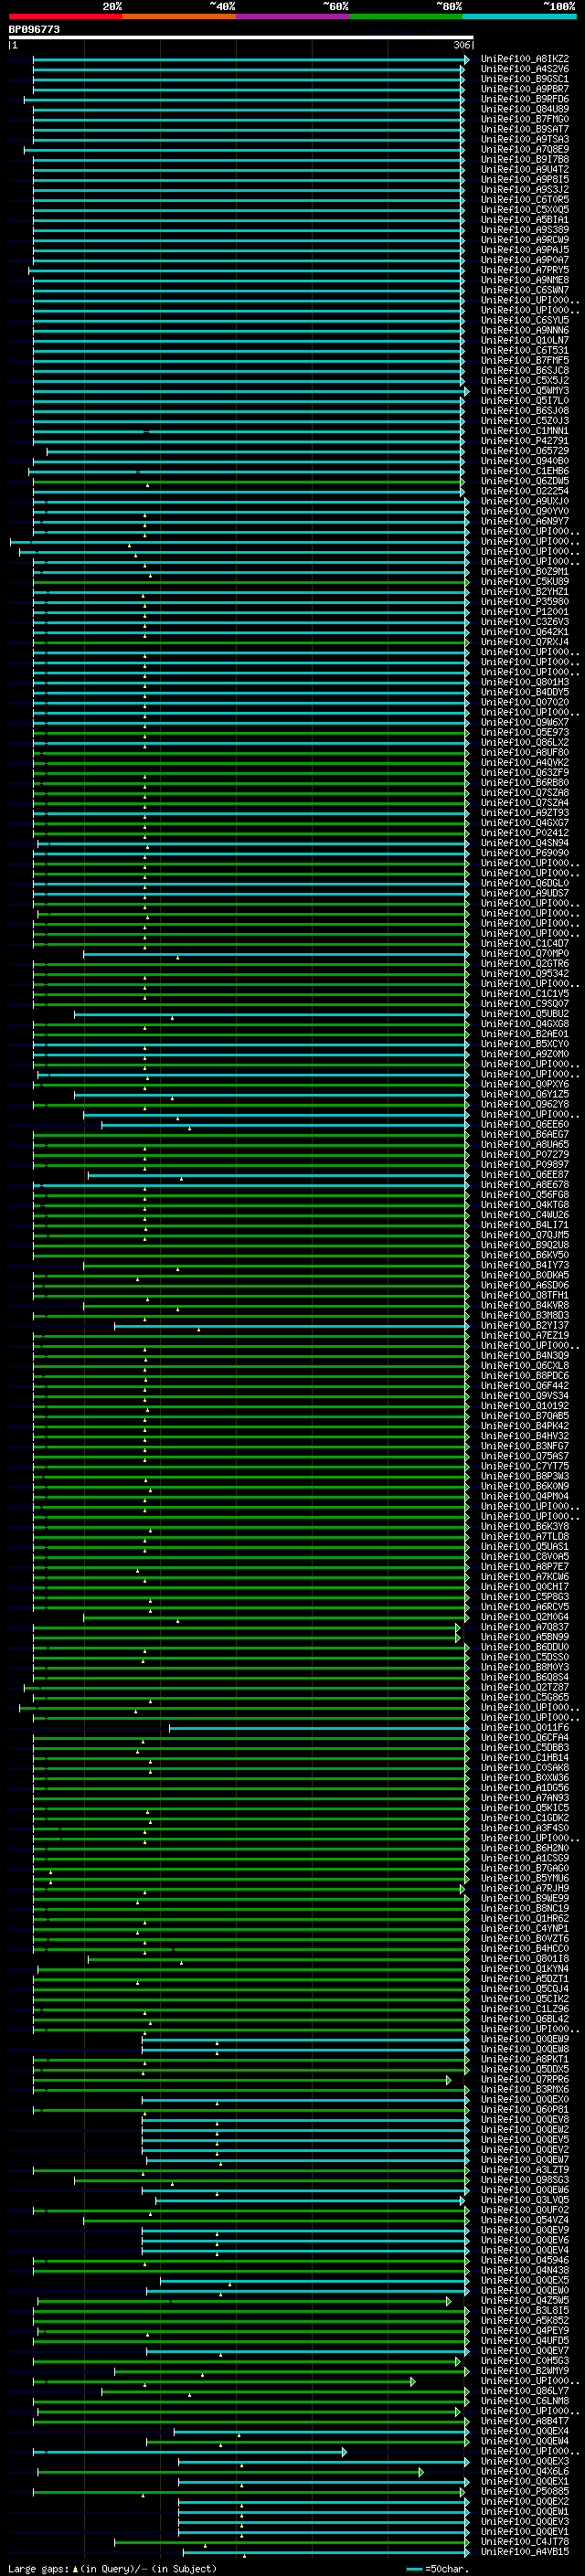Click UniRef100_Q07020 entry
Viewport: 585px width, 2576px height.
click(525, 702)
